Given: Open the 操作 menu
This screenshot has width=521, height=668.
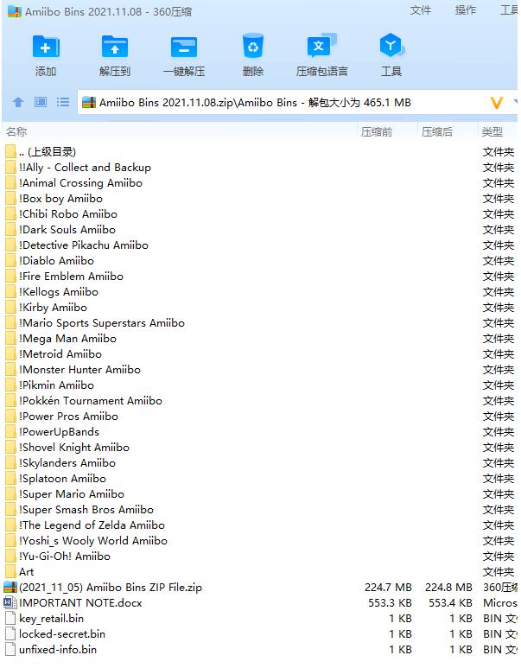Looking at the screenshot, I should pyautogui.click(x=465, y=10).
